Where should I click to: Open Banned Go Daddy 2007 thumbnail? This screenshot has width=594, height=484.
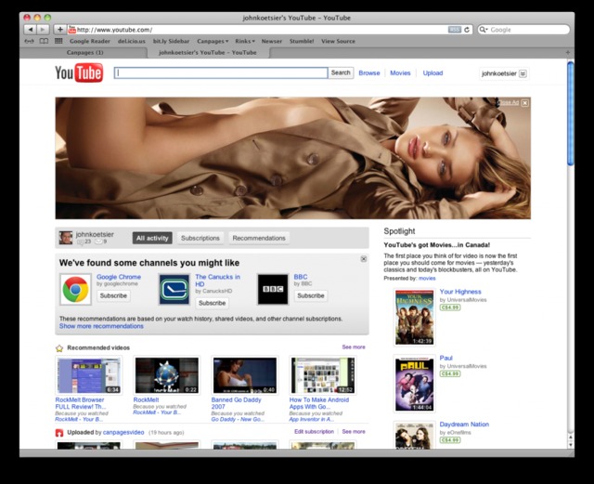245,375
